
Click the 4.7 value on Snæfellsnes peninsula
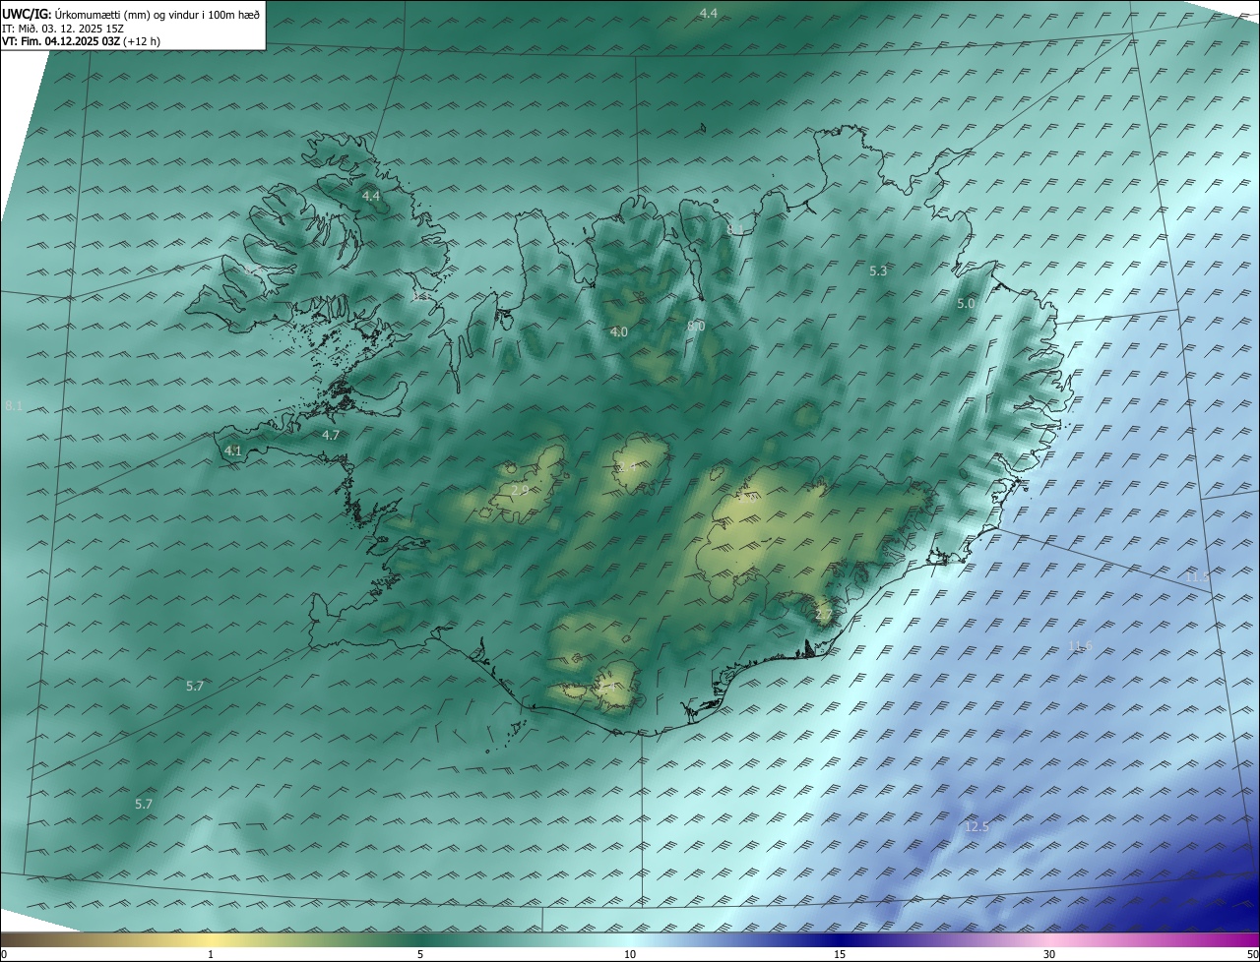(x=331, y=435)
